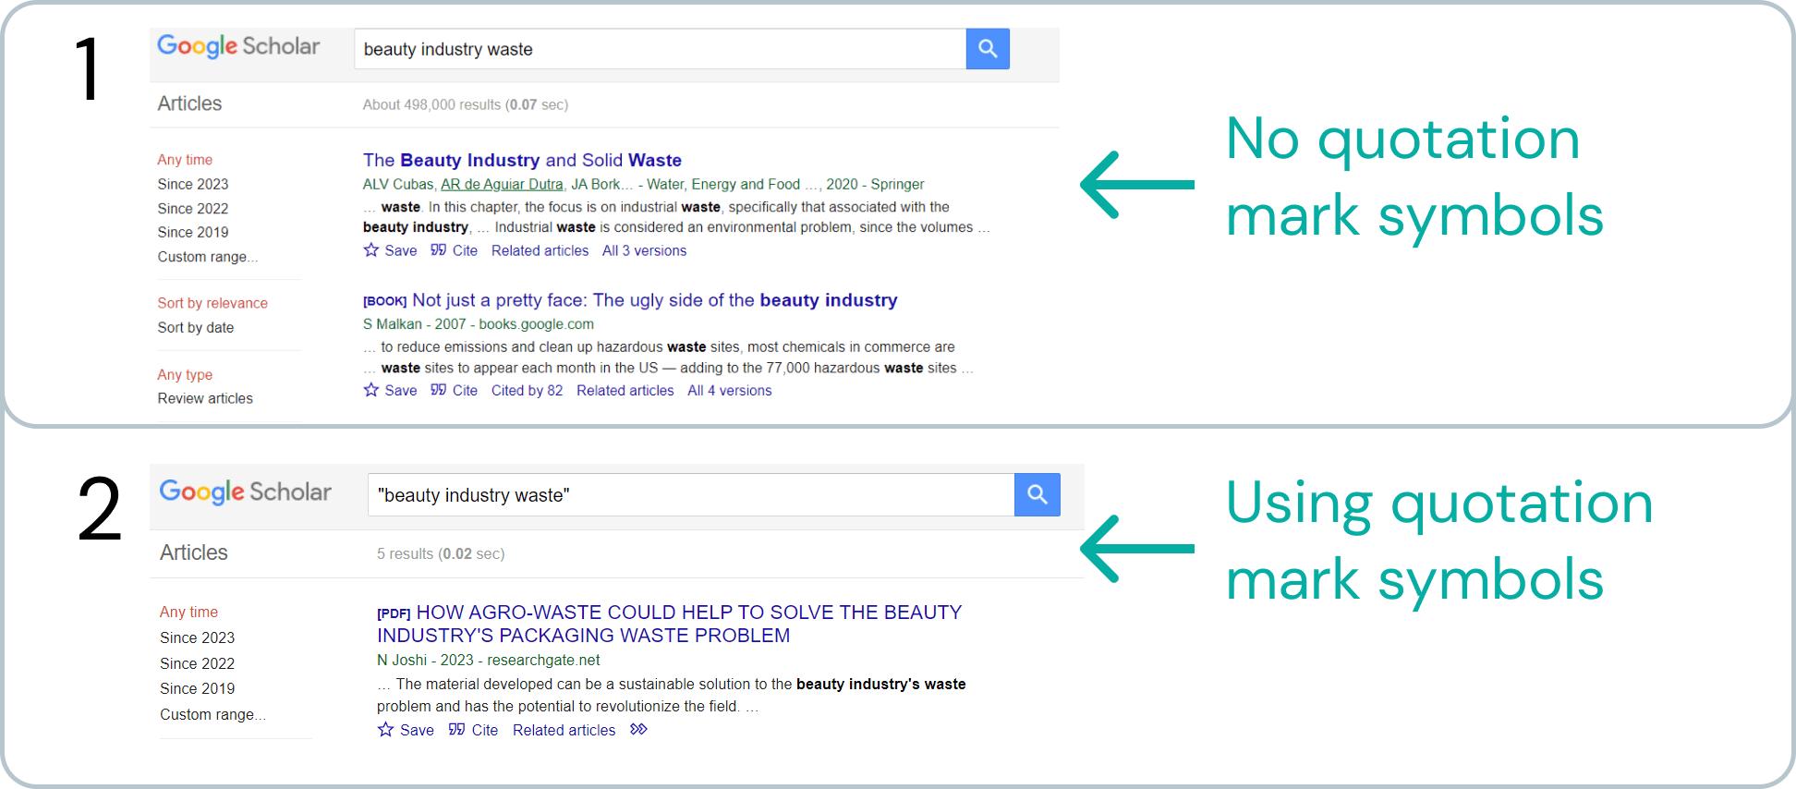Open Custom range in the second screenshot's sidebar
Image resolution: width=1796 pixels, height=789 pixels.
click(x=212, y=714)
